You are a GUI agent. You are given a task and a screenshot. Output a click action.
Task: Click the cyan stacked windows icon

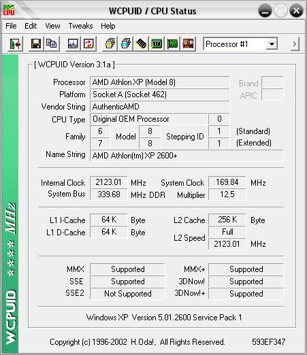point(125,44)
